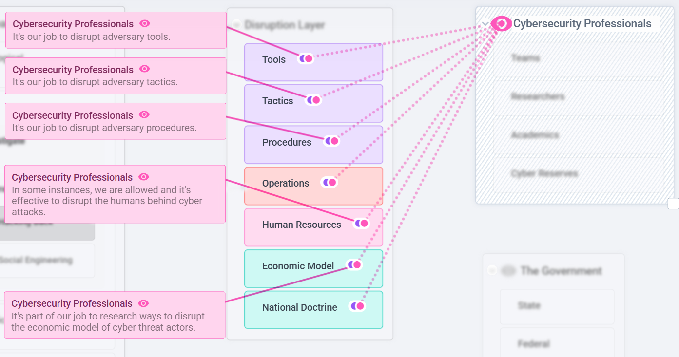Collapse the Government group
This screenshot has height=357, width=679.
(x=492, y=270)
